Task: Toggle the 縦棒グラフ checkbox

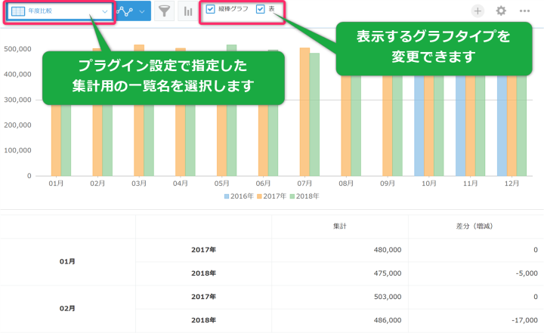Action: pyautogui.click(x=211, y=10)
